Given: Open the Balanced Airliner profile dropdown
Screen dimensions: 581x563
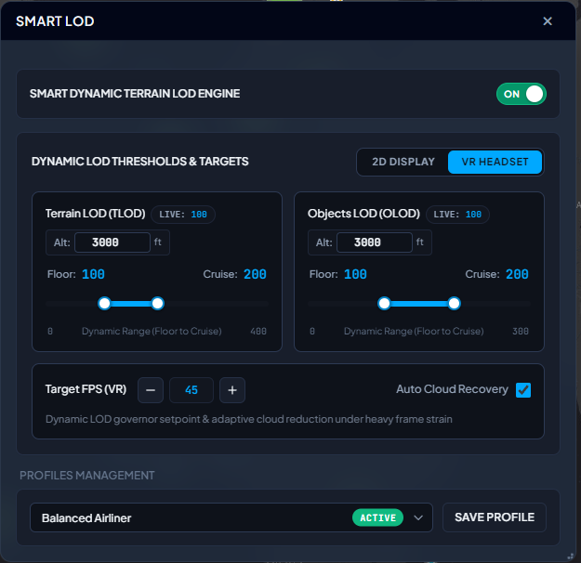Looking at the screenshot, I should [231, 517].
